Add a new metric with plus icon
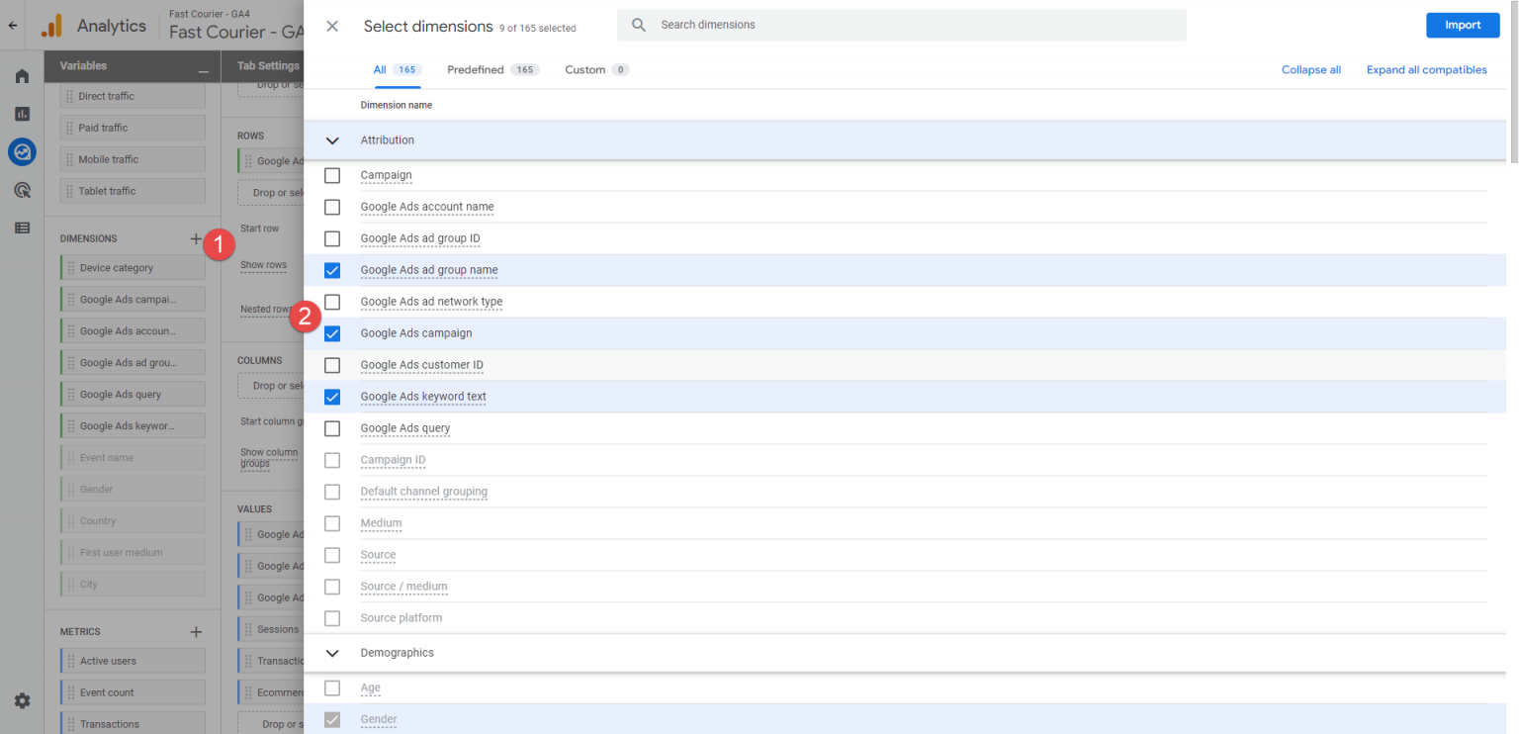Image resolution: width=1519 pixels, height=734 pixels. [x=196, y=631]
